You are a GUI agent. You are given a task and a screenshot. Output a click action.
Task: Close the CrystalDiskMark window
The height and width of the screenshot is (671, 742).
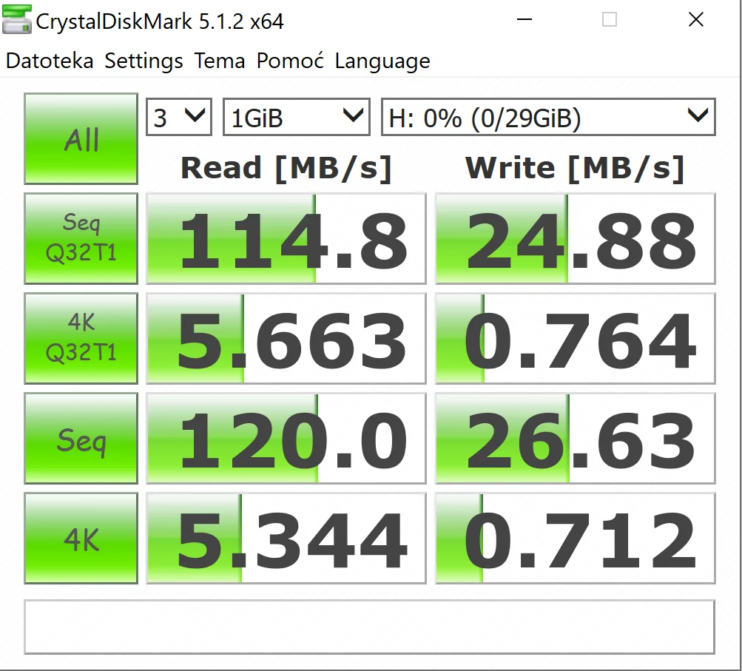(x=696, y=20)
